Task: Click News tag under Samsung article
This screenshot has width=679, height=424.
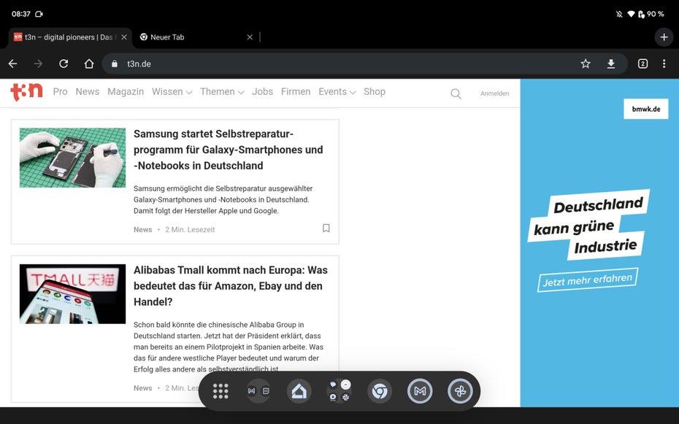Action: click(143, 230)
